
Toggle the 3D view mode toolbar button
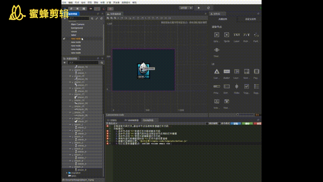pos(110,9)
